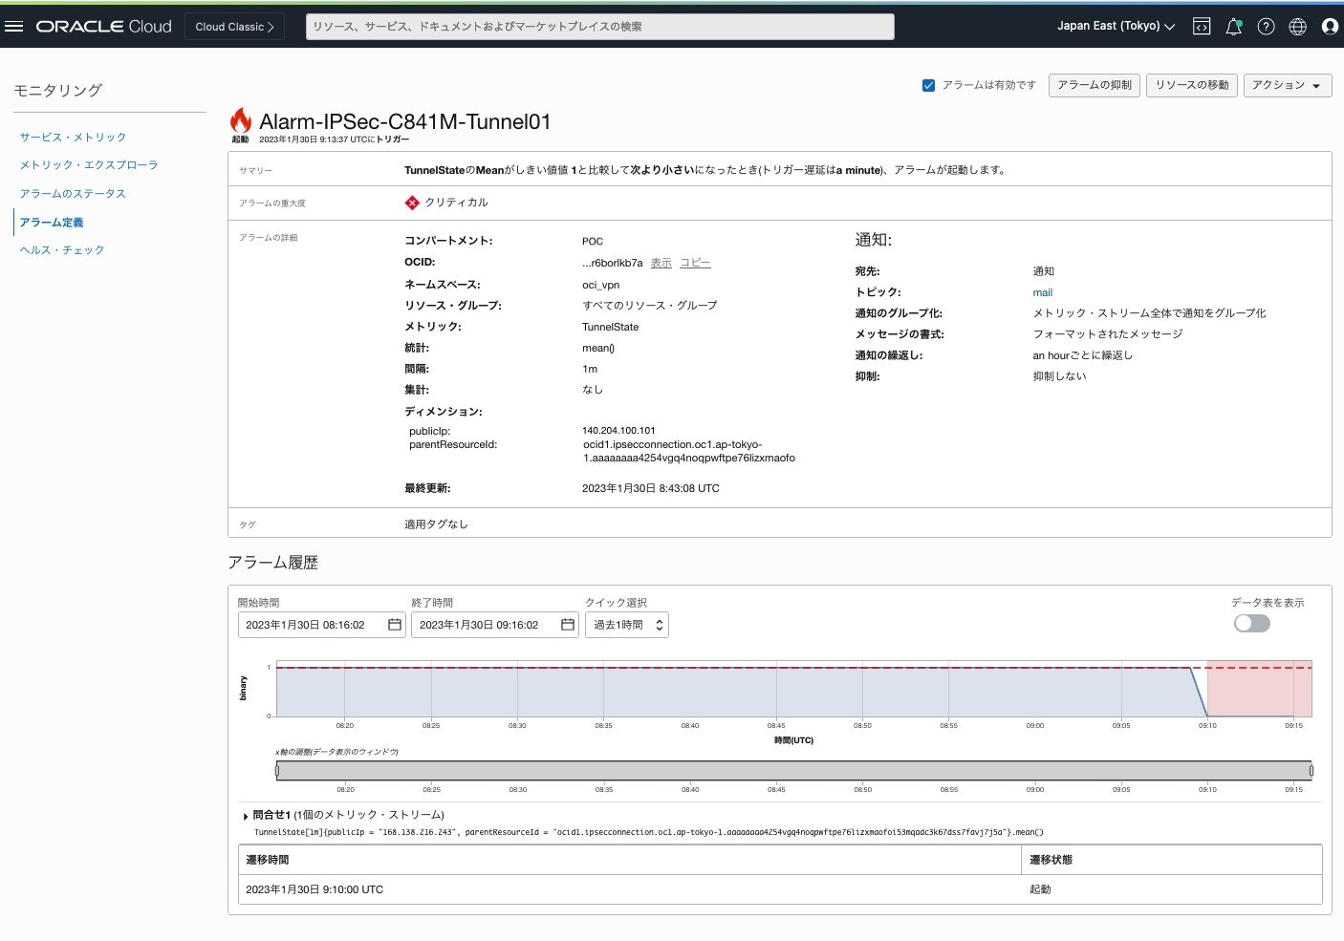Expand the 問合せ1 query disclosure triangle
Image resolution: width=1344 pixels, height=941 pixels.
coord(246,816)
